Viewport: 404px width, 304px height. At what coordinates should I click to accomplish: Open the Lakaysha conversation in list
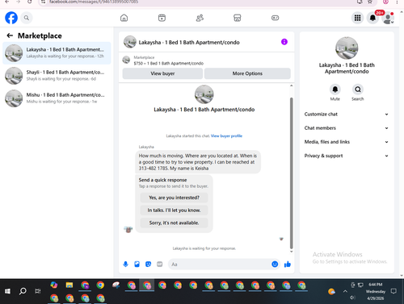(x=57, y=53)
